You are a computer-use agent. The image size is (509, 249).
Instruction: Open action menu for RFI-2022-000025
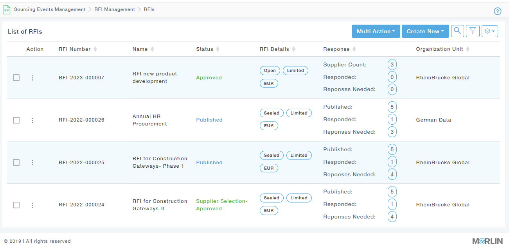click(x=32, y=163)
